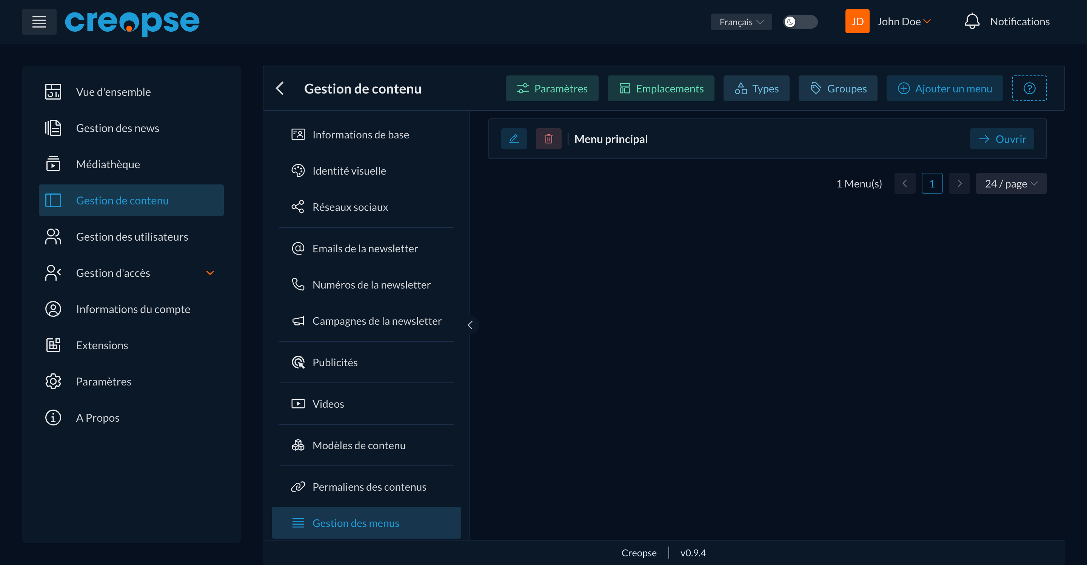Image resolution: width=1087 pixels, height=565 pixels.
Task: Click the Emplacements button
Action: click(661, 89)
